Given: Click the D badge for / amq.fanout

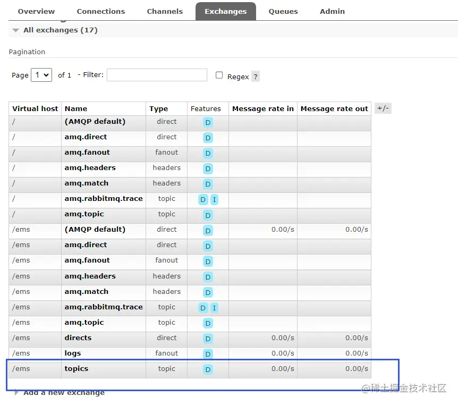Looking at the screenshot, I should click(208, 154).
